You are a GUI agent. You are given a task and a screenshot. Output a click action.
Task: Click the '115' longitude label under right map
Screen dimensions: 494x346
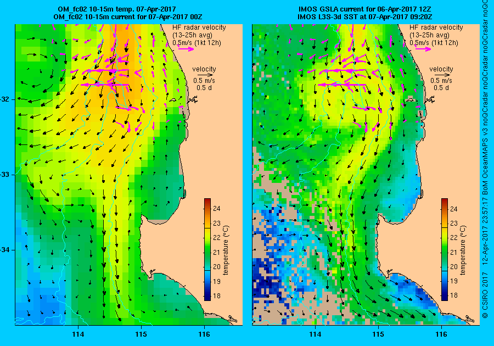[x=378, y=334]
